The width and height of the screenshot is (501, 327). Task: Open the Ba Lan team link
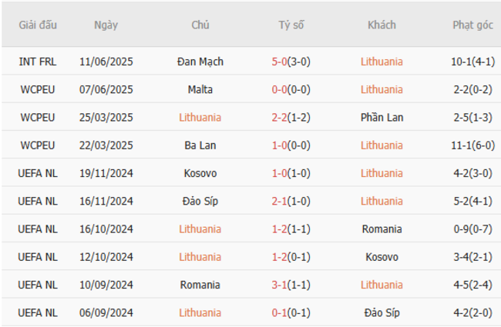[200, 145]
